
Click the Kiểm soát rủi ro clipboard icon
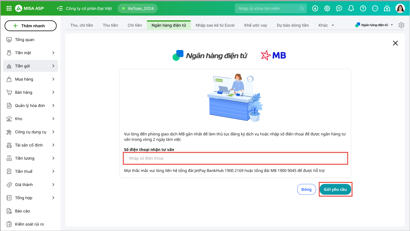9,224
